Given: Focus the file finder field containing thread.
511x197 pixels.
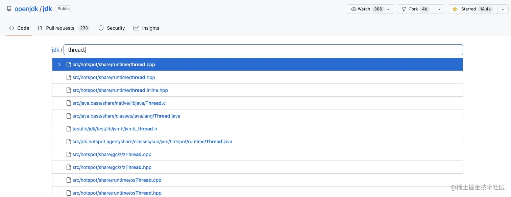Looking at the screenshot, I should [x=263, y=50].
